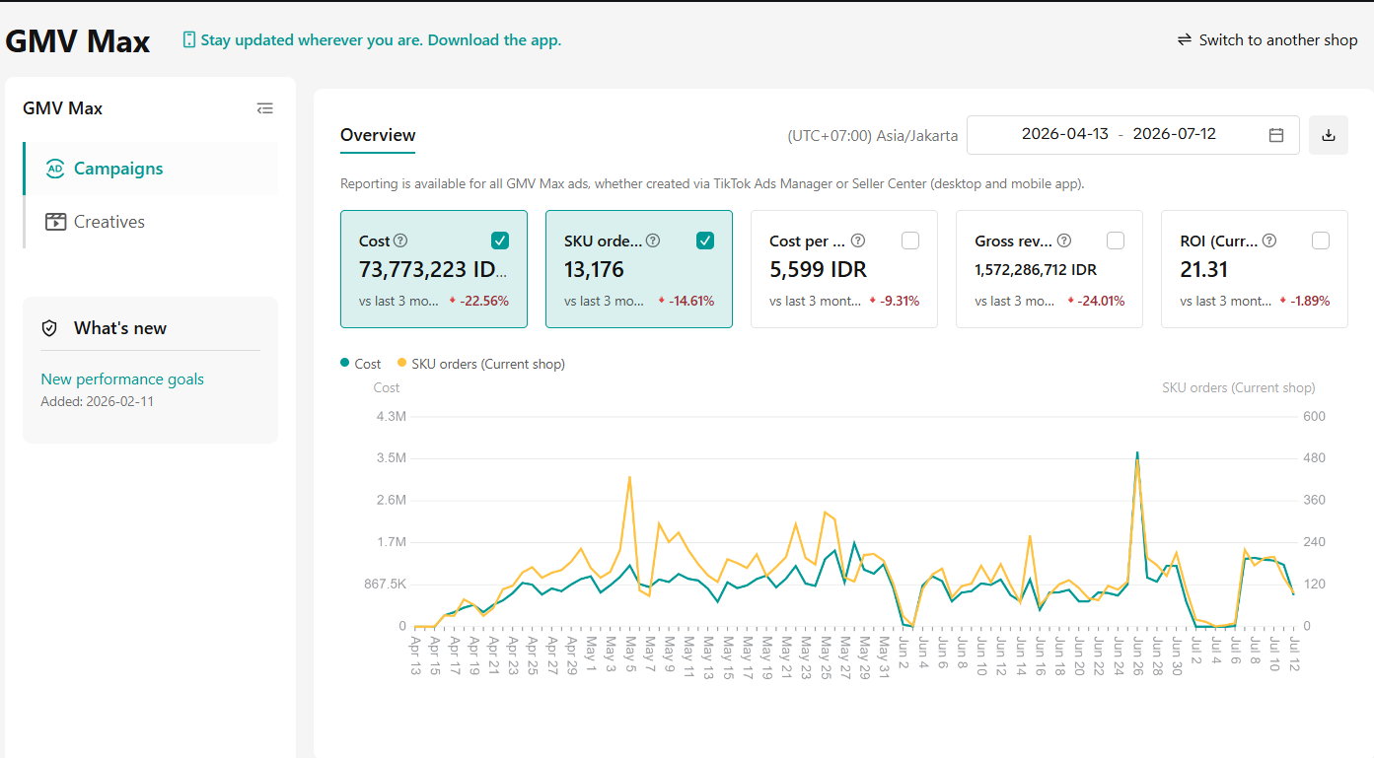The height and width of the screenshot is (758, 1374).
Task: Open the start date 2026-04-13 picker
Action: pos(1065,134)
